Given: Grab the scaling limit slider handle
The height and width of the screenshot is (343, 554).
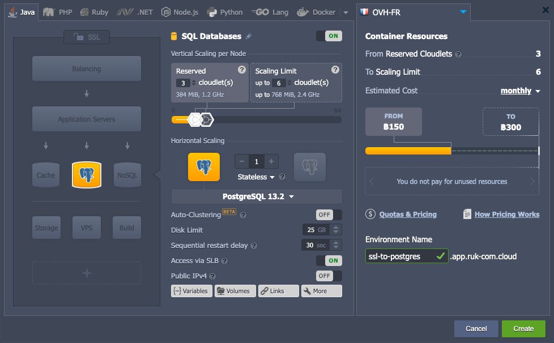Looking at the screenshot, I should pos(207,120).
